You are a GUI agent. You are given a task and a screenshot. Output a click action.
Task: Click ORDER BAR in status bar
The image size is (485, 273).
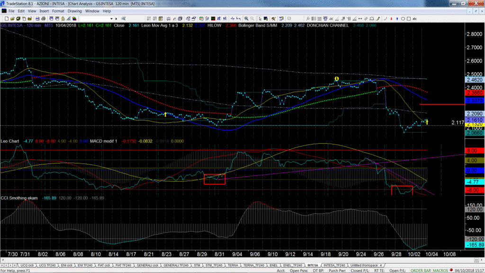click(421, 271)
